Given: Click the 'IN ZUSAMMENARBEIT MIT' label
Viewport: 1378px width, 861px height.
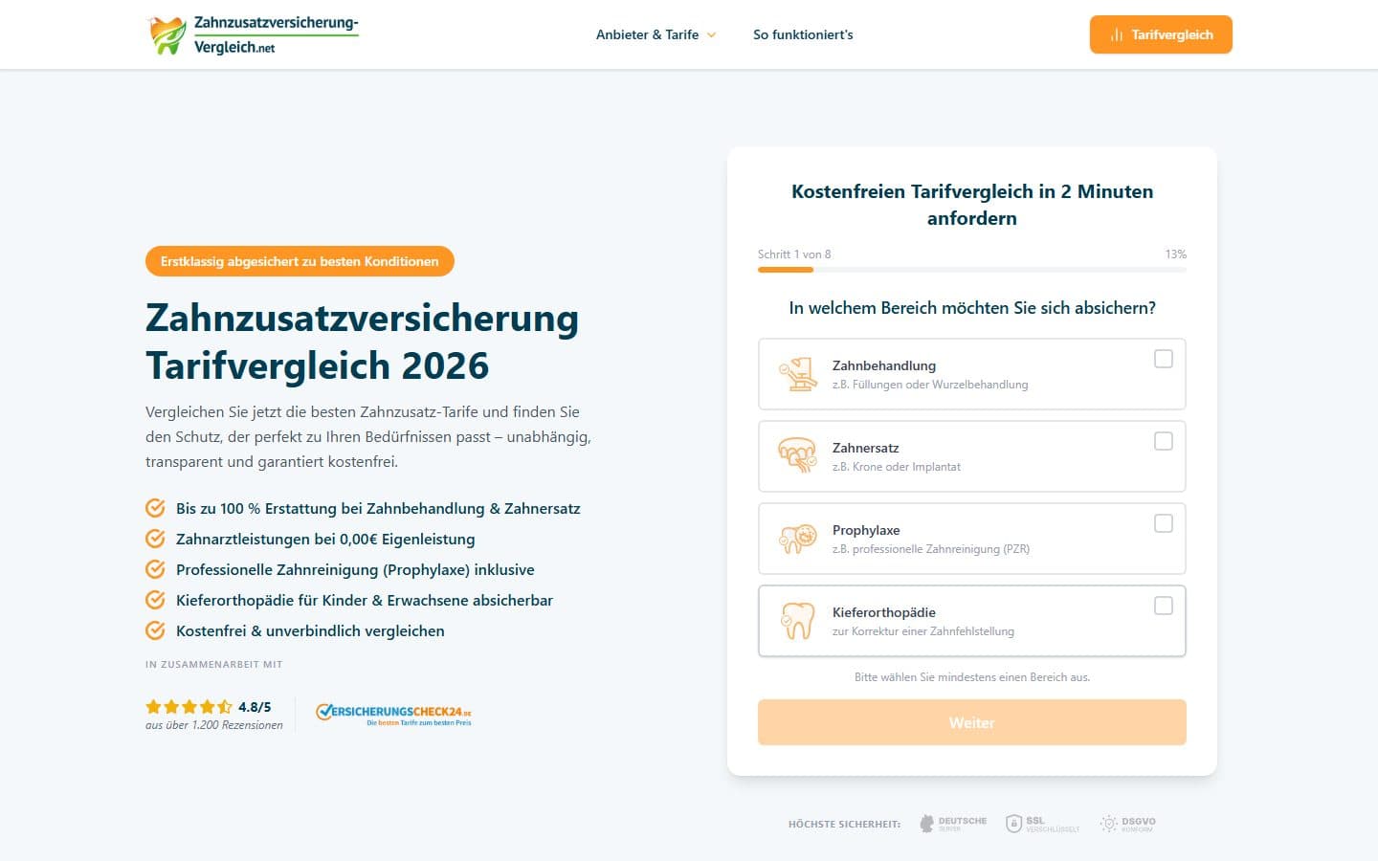Looking at the screenshot, I should [x=214, y=664].
